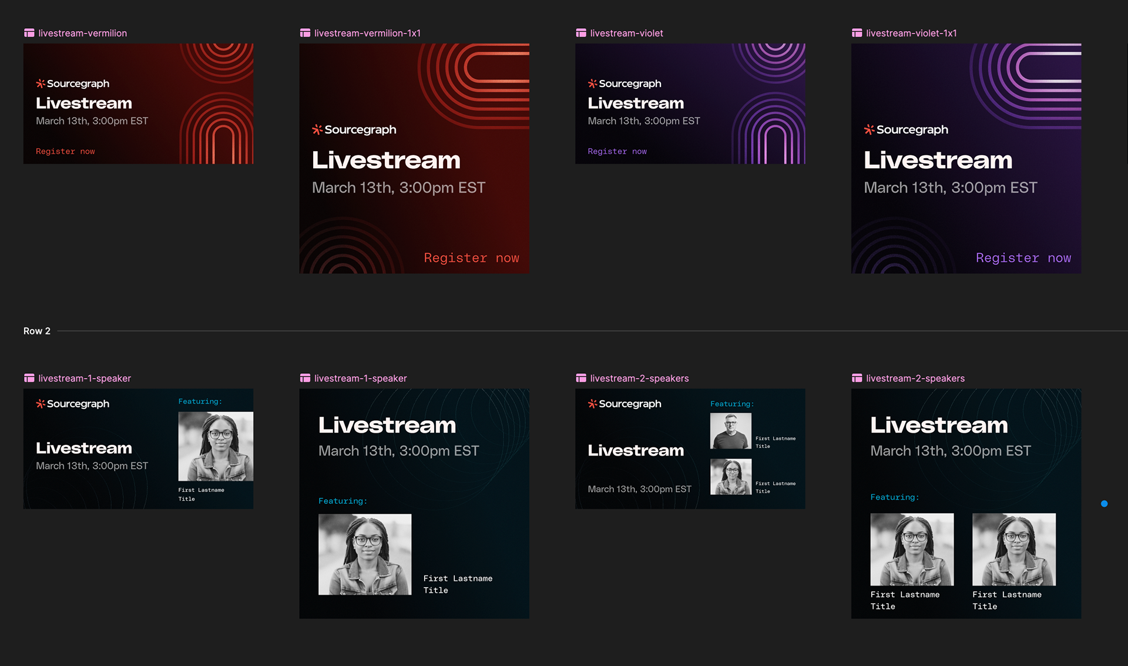
Task: Click the square livestream-1-speaker frame icon
Action: coord(305,378)
